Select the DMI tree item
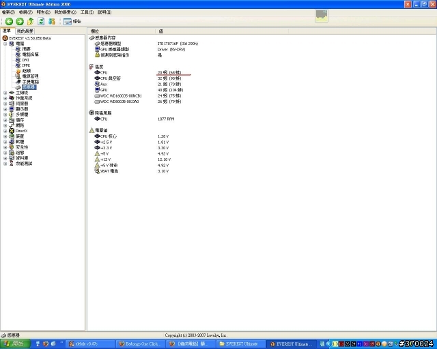The width and height of the screenshot is (437, 349). 26,60
